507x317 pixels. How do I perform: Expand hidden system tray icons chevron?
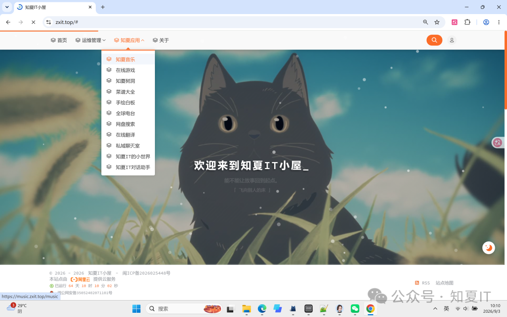pos(435,309)
